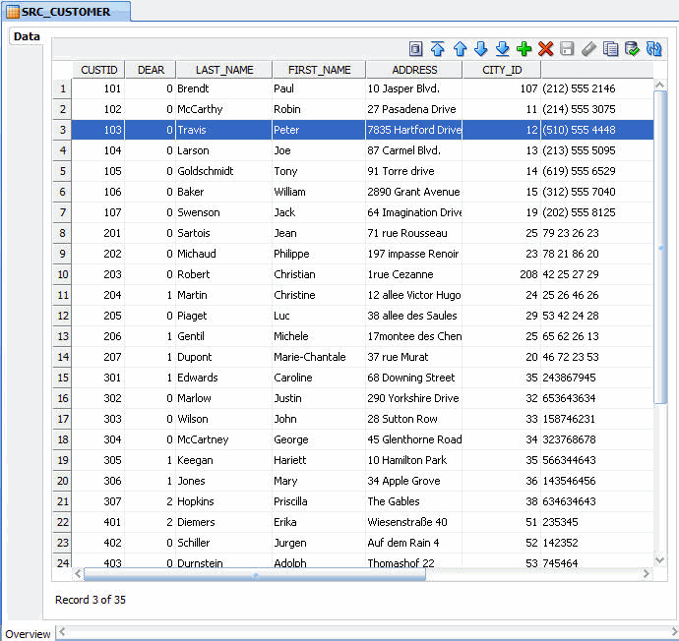This screenshot has width=679, height=641.
Task: Jump to first record with top arrow
Action: 437,49
